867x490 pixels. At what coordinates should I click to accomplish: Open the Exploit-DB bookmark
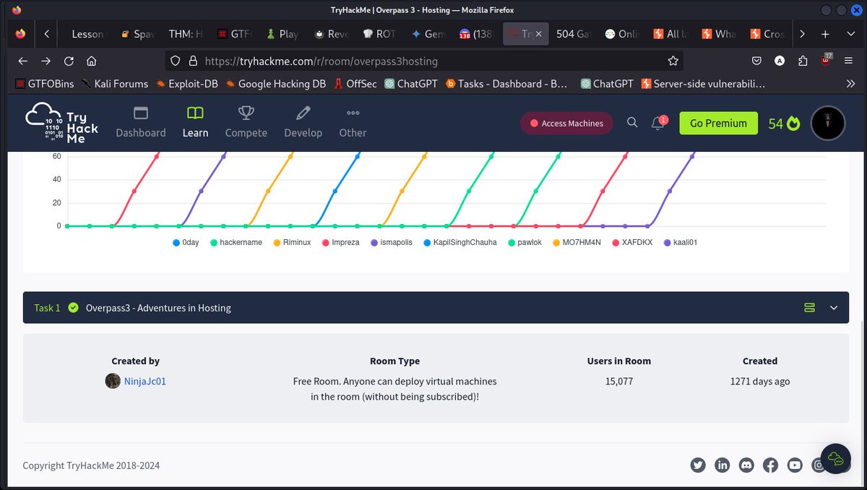click(x=186, y=84)
